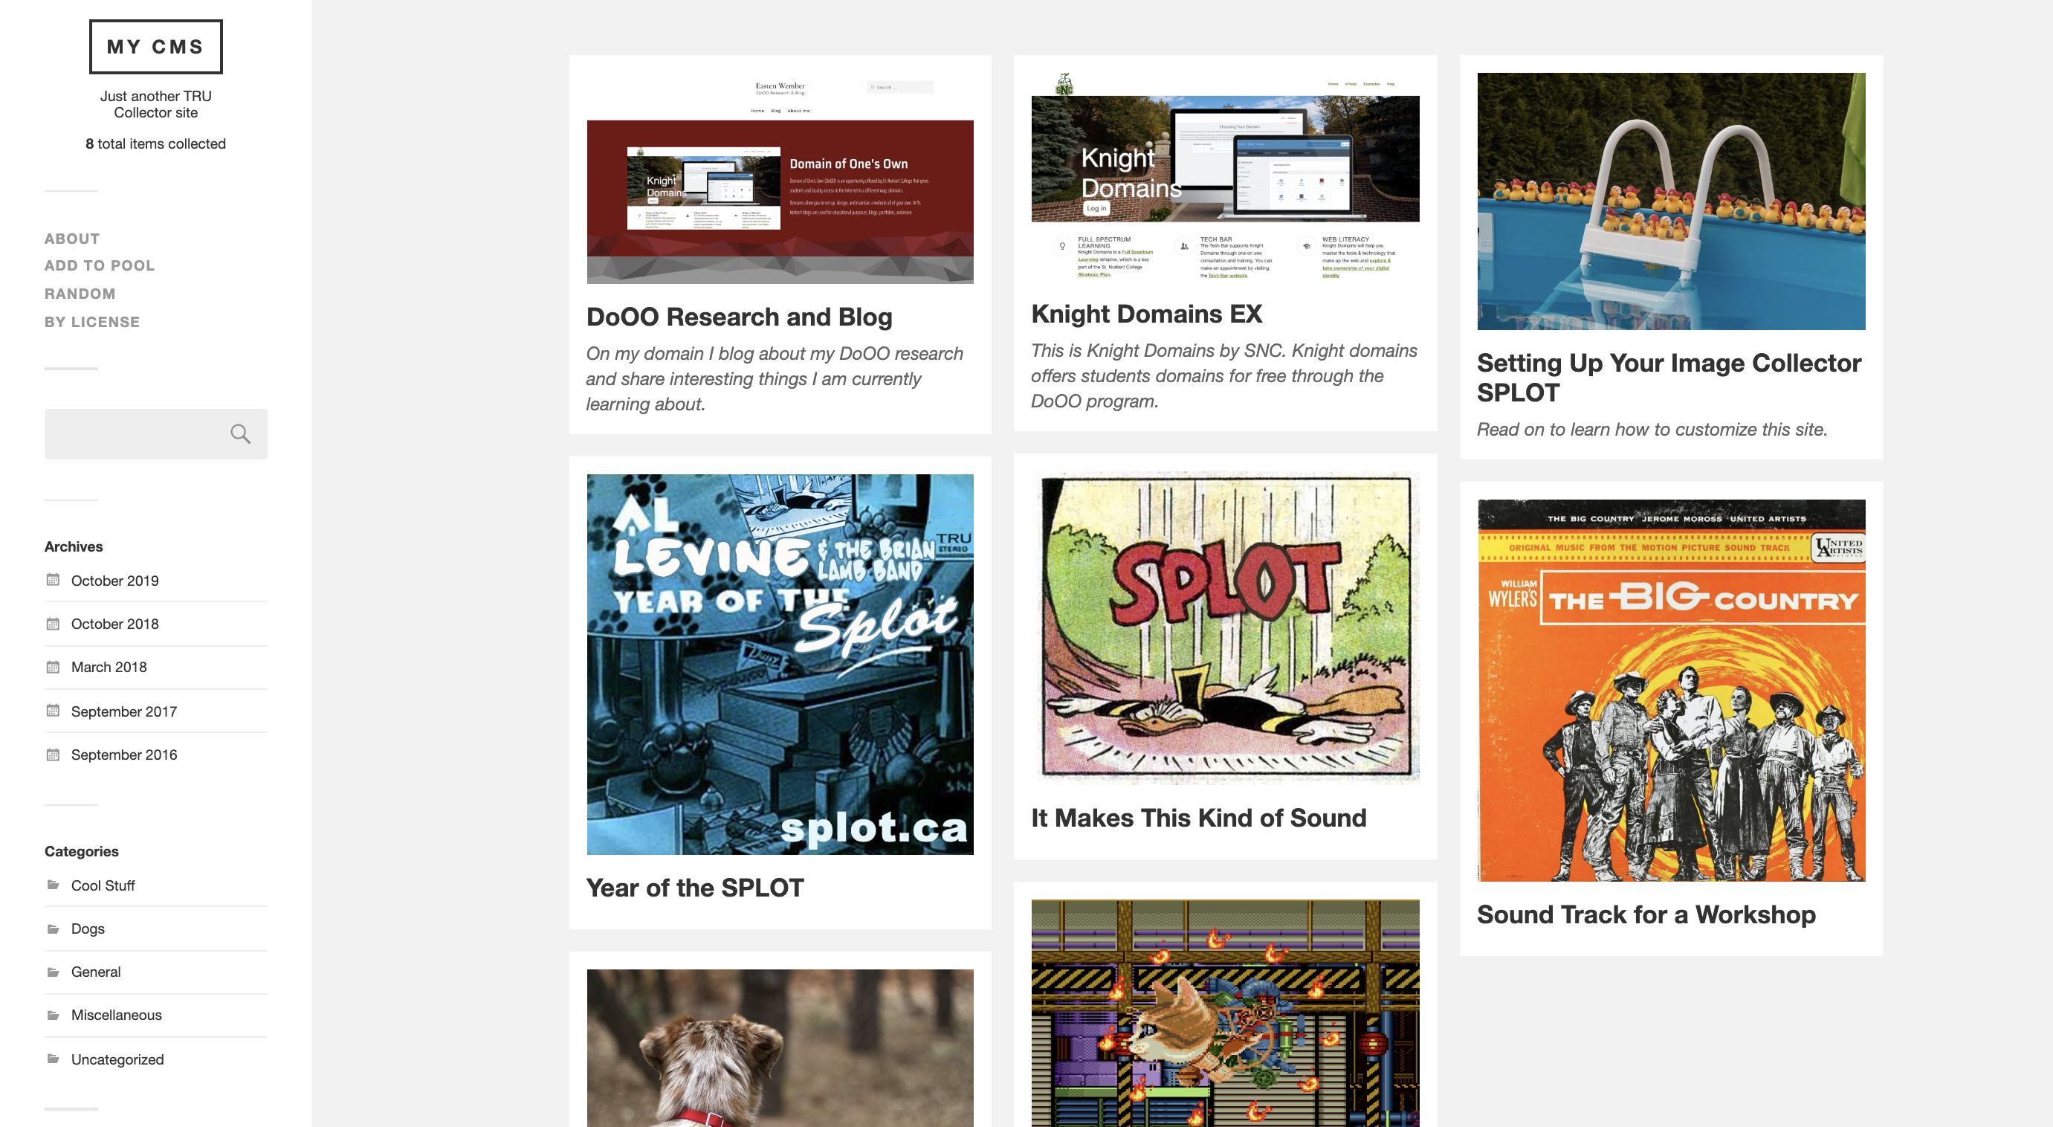This screenshot has width=2053, height=1127.
Task: Click folder icon beside Miscellaneous
Action: click(54, 1015)
